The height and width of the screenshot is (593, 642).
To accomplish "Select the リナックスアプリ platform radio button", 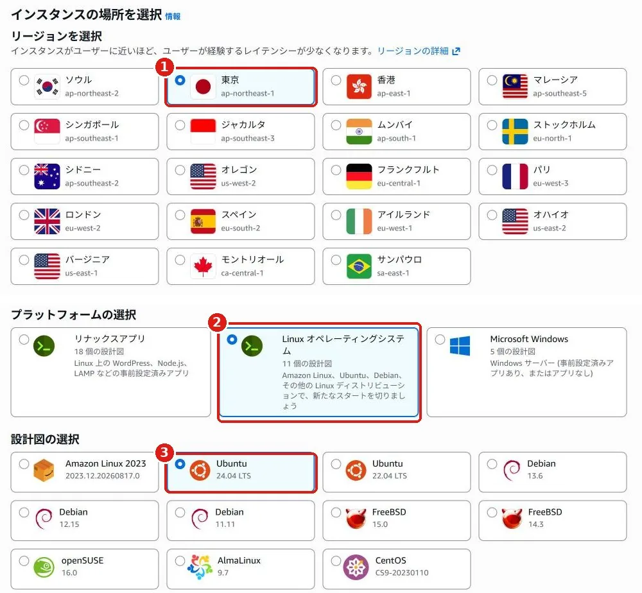I will 24,339.
